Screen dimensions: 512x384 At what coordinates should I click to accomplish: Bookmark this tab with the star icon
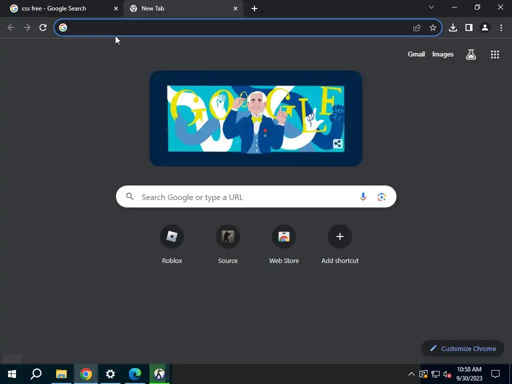pyautogui.click(x=433, y=28)
